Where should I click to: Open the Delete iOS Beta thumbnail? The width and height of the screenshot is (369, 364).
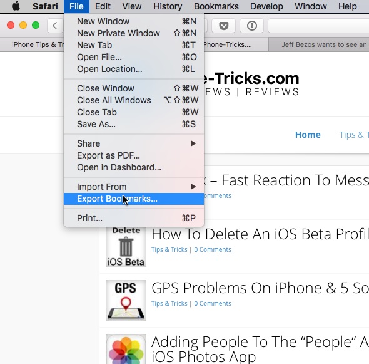coord(126,247)
